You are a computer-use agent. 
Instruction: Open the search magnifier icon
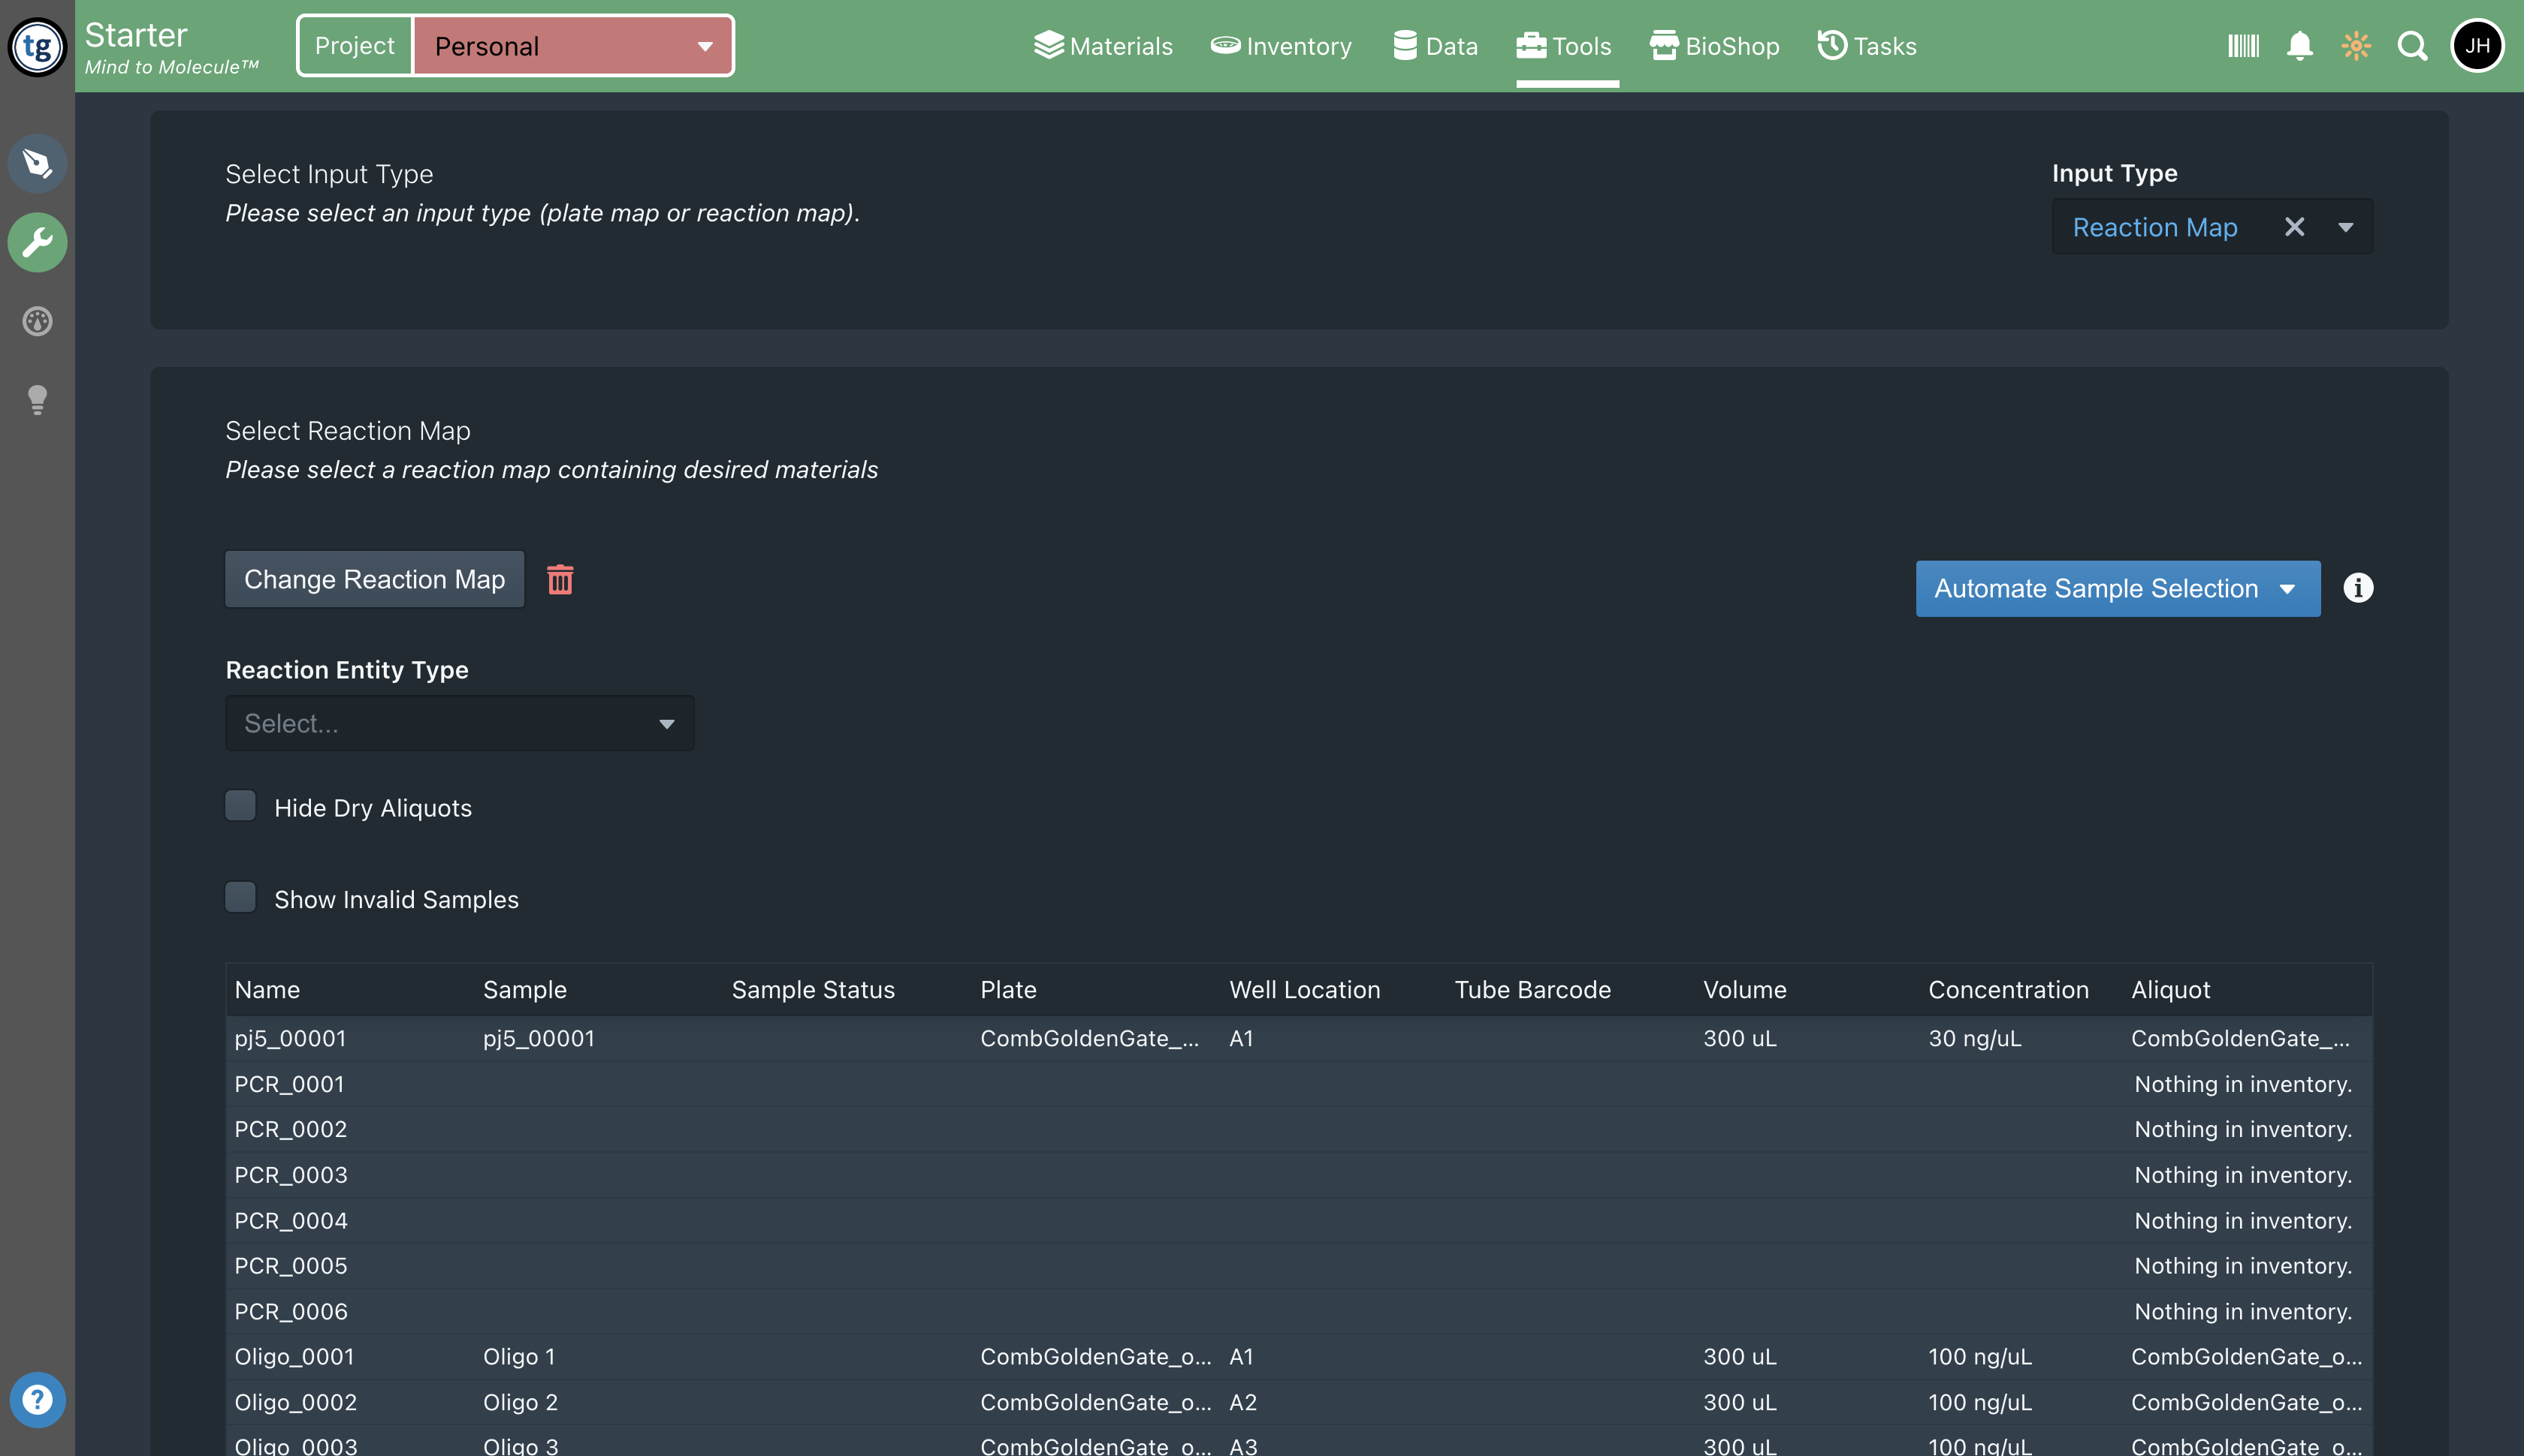coord(2412,46)
